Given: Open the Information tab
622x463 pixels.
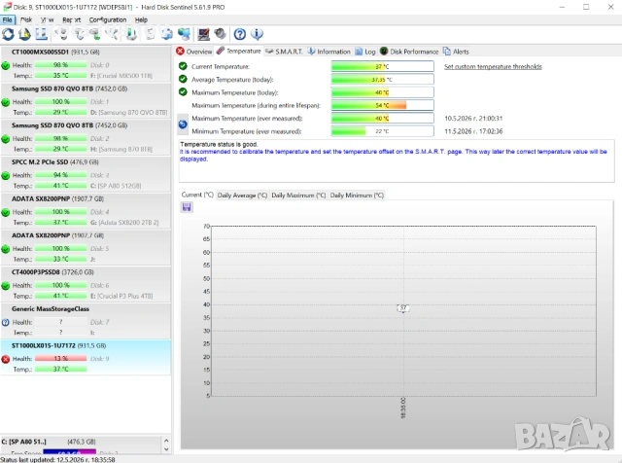Looking at the screenshot, I should (329, 52).
